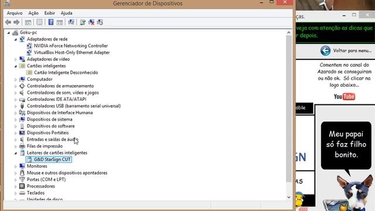Click the vertical scrollbar thumb
This screenshot has width=375, height=211.
click(289, 109)
